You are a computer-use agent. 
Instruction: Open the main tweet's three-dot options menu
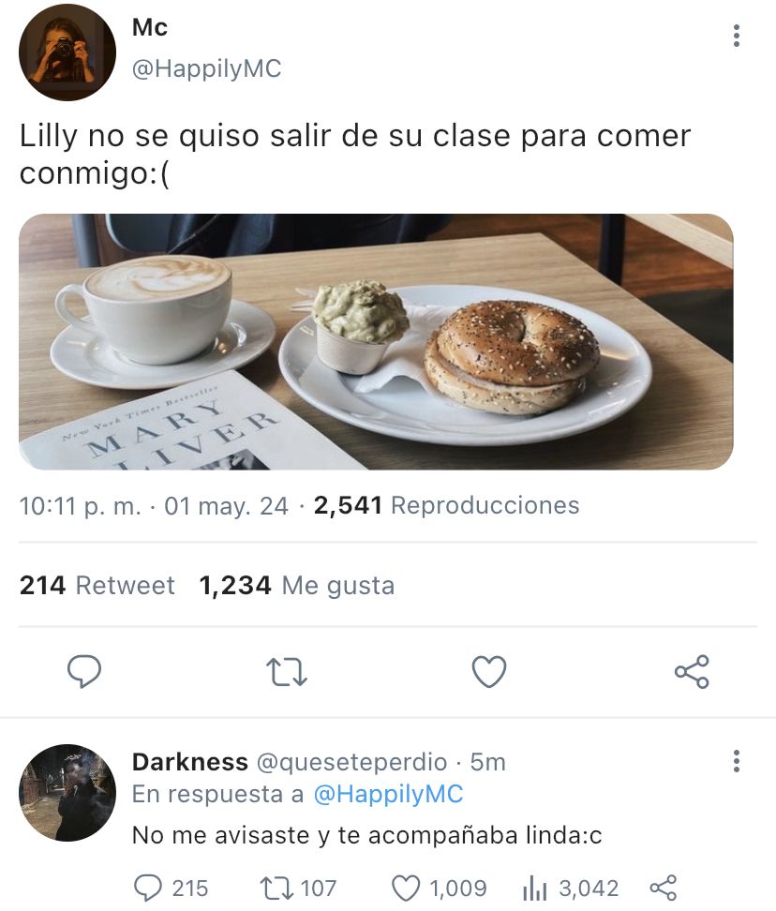coord(737,36)
